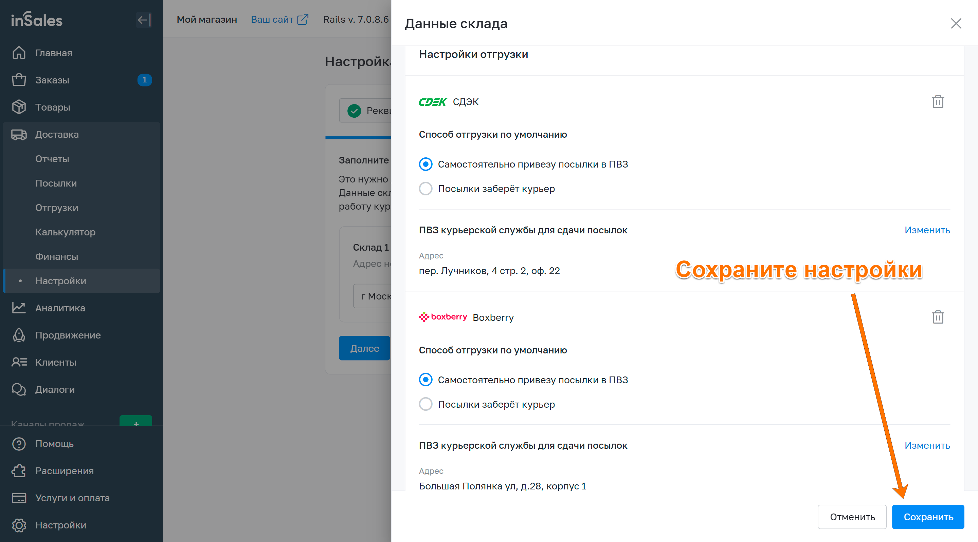Delete the СДЭК shipping settings with trash icon

937,102
